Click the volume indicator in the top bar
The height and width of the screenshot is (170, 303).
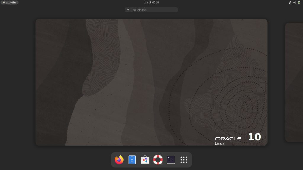click(294, 2)
